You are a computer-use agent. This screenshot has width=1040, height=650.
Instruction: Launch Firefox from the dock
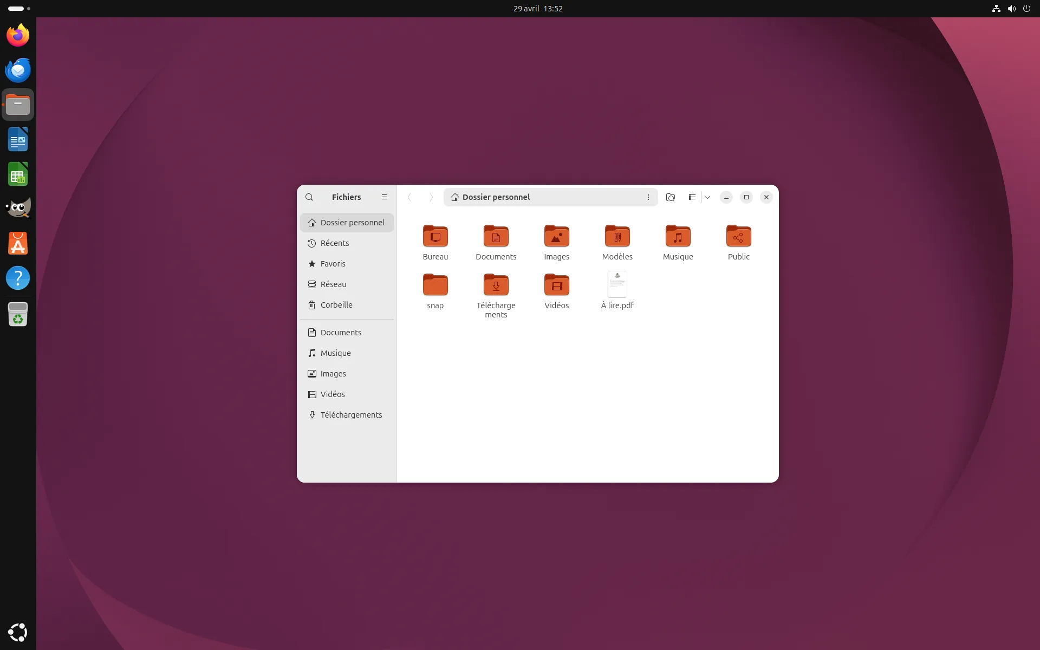point(18,35)
